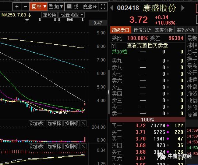Screen dimensions: 198x165
Task: Switch to the 行情分析 tab
Action: [142, 30]
